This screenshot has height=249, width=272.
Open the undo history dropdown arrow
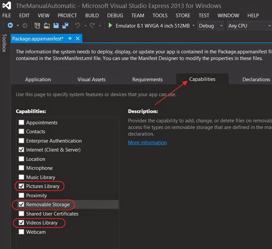(x=85, y=26)
